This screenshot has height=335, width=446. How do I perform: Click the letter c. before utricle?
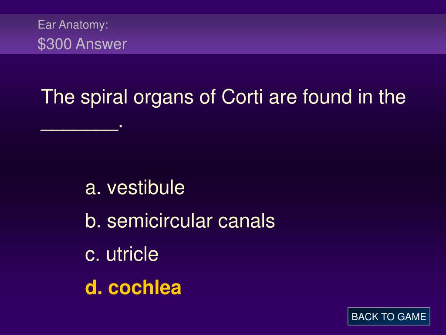pyautogui.click(x=92, y=255)
